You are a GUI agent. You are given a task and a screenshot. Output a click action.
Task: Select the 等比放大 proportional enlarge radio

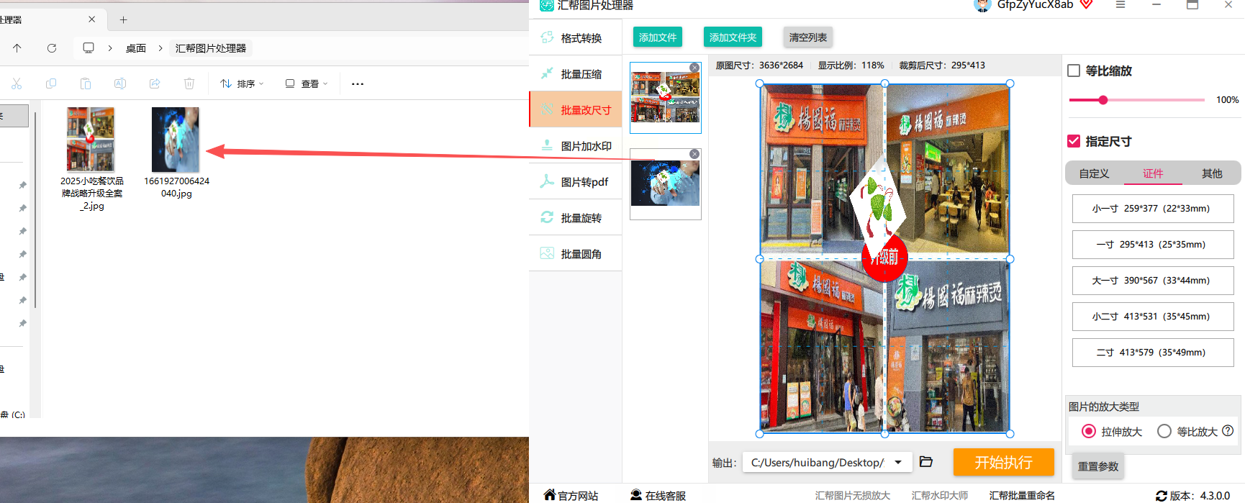(x=1164, y=431)
